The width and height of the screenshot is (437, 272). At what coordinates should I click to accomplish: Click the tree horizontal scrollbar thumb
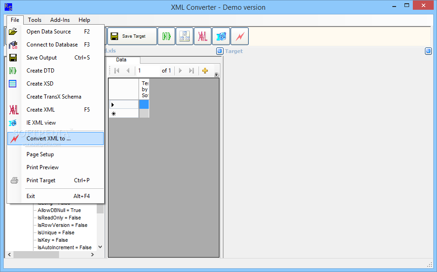pyautogui.click(x=36, y=254)
